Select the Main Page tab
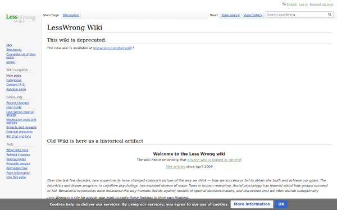 pyautogui.click(x=51, y=15)
